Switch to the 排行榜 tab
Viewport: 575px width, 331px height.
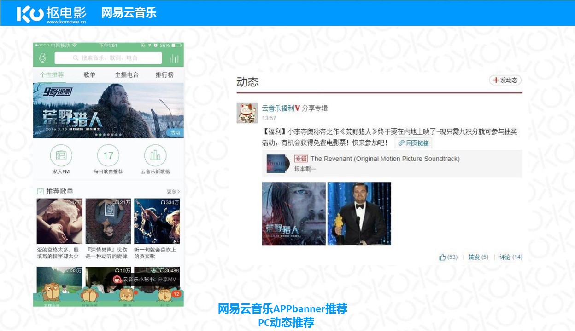click(164, 75)
